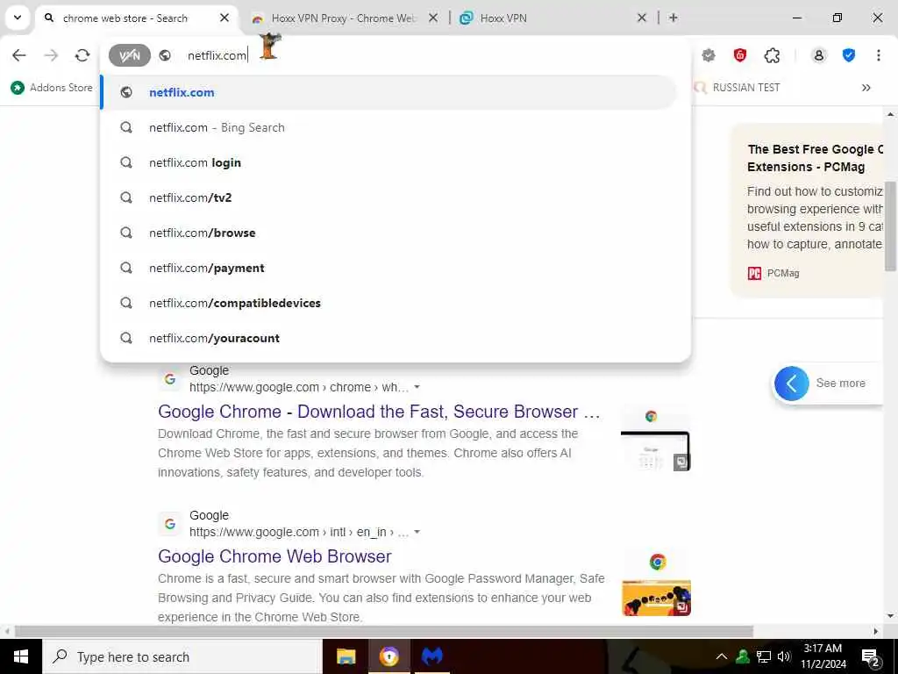
Task: Expand hidden bookmarks with double chevron
Action: [x=866, y=88]
